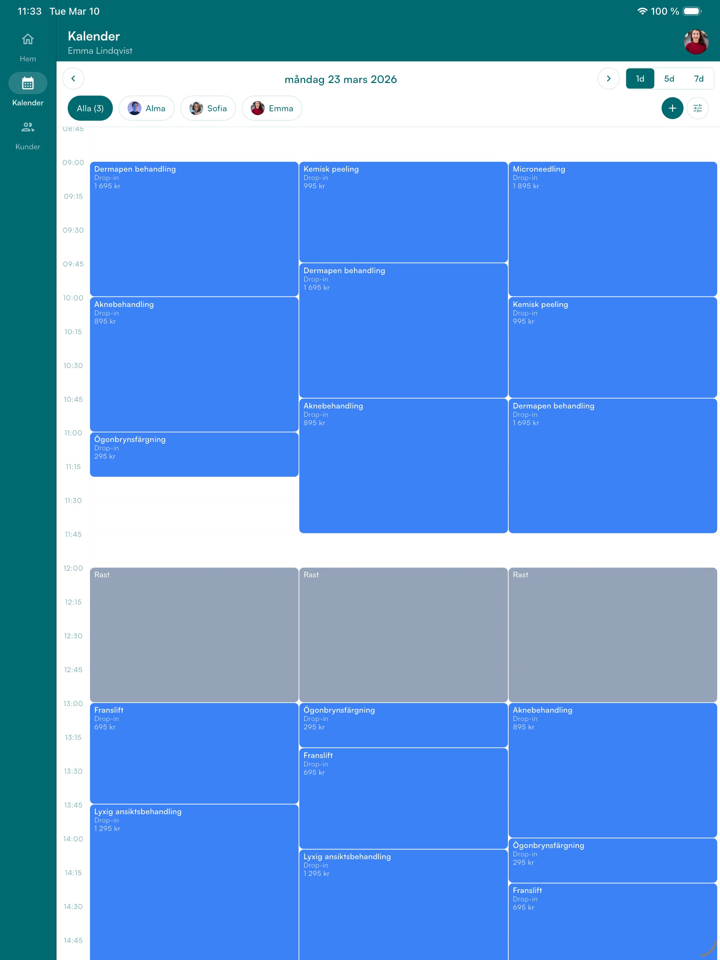Tap the Kalender header title

(x=94, y=36)
